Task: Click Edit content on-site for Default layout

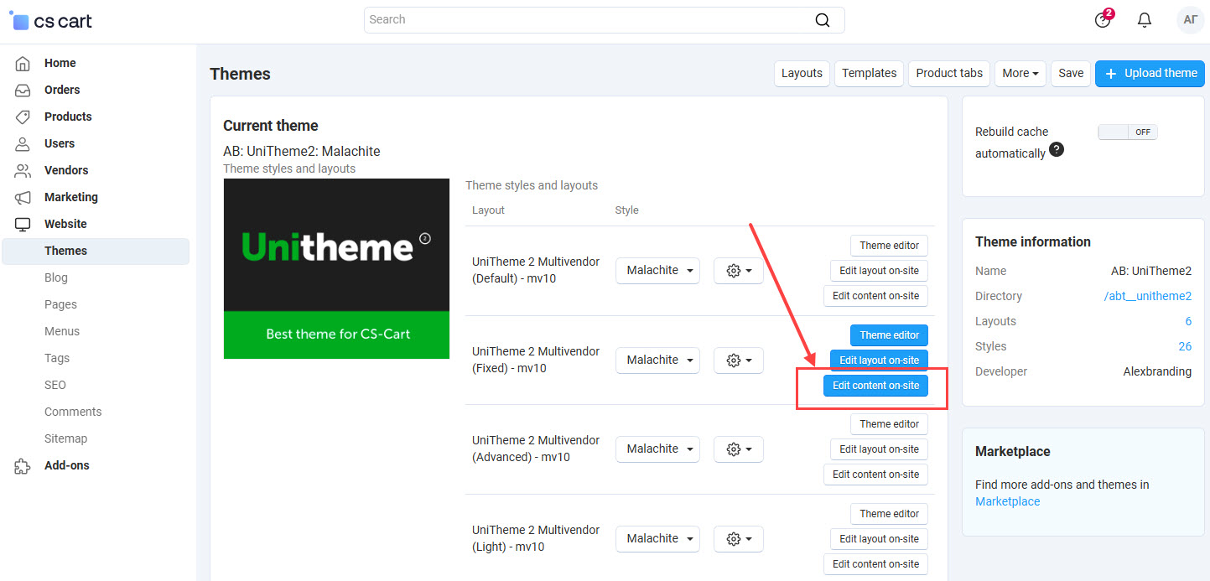Action: pyautogui.click(x=875, y=296)
